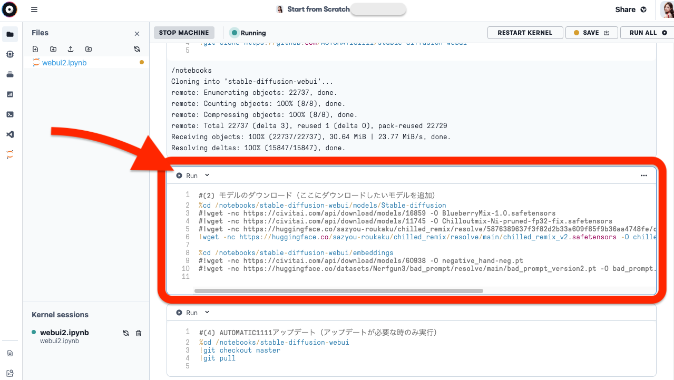Click SAVE to save the notebook
This screenshot has height=380, width=674.
point(591,32)
